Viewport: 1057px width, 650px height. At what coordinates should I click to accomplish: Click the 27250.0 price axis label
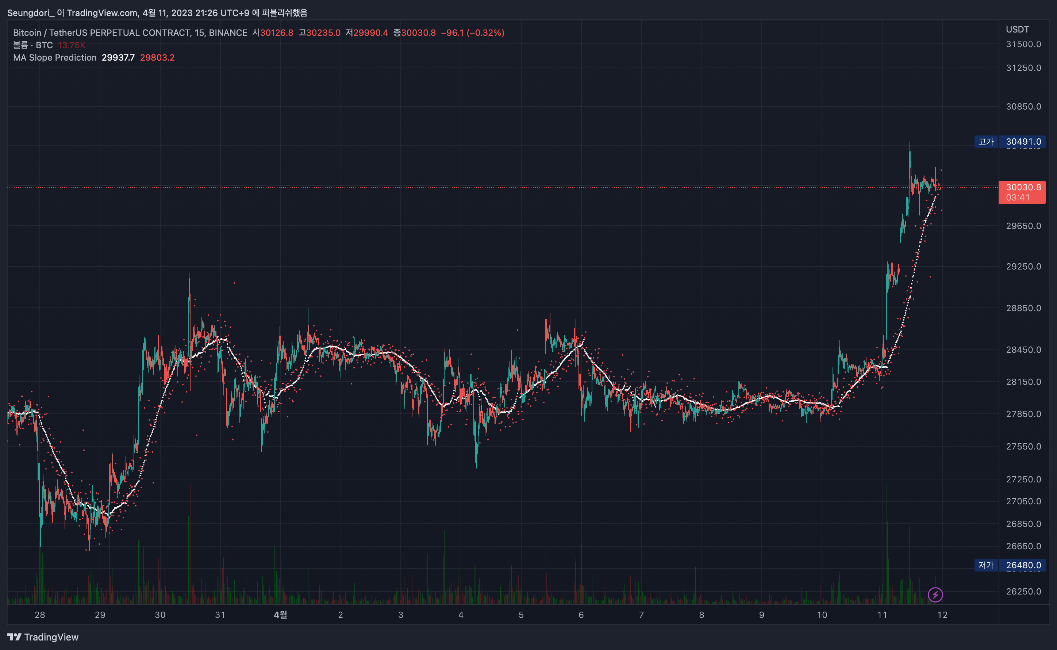pos(1023,479)
